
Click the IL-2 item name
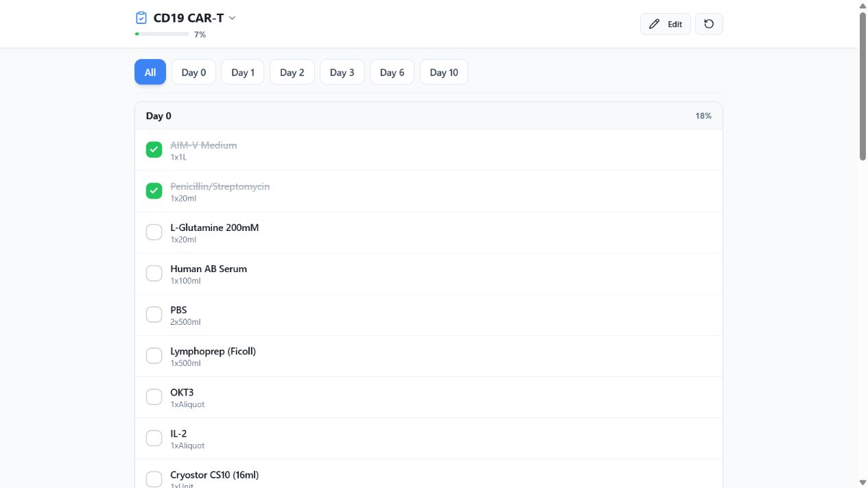click(x=178, y=433)
